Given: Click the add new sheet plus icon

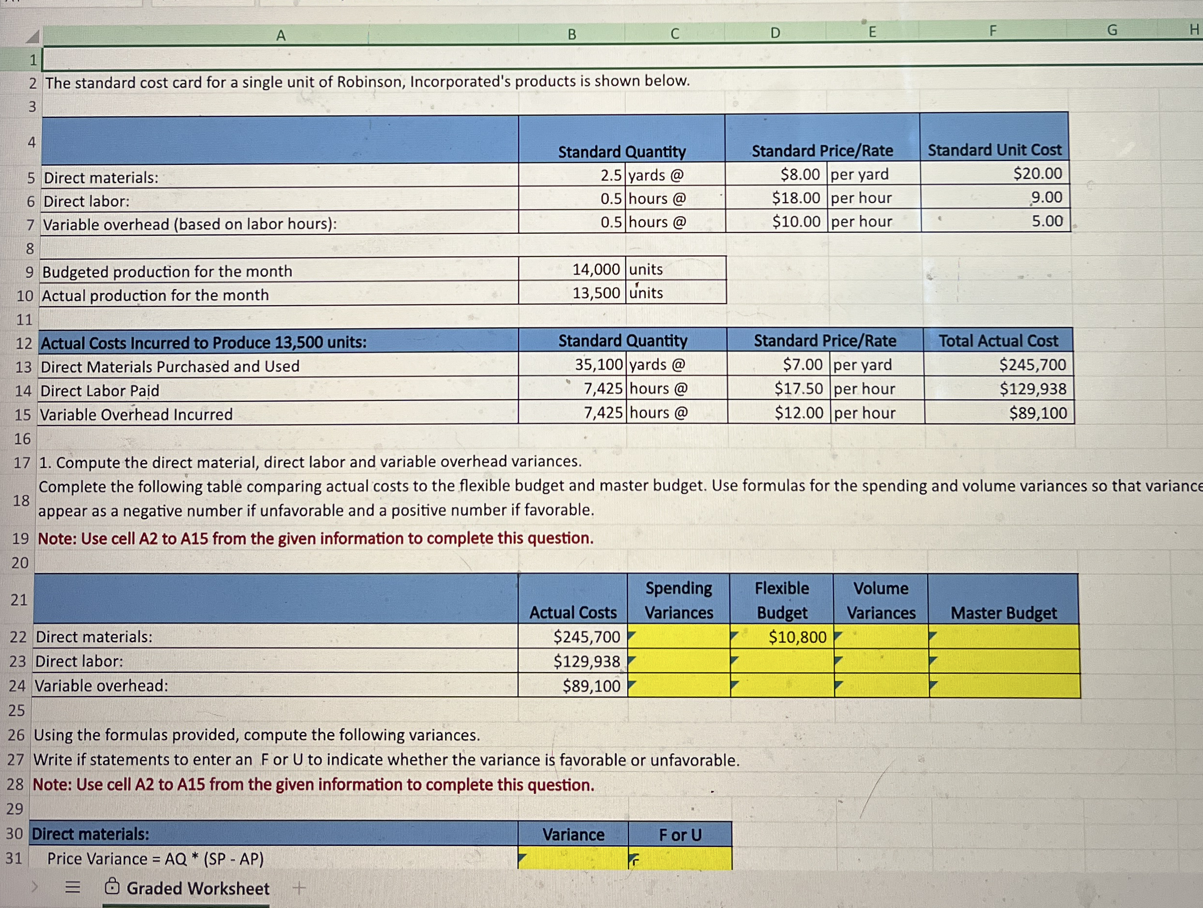Looking at the screenshot, I should pos(299,889).
